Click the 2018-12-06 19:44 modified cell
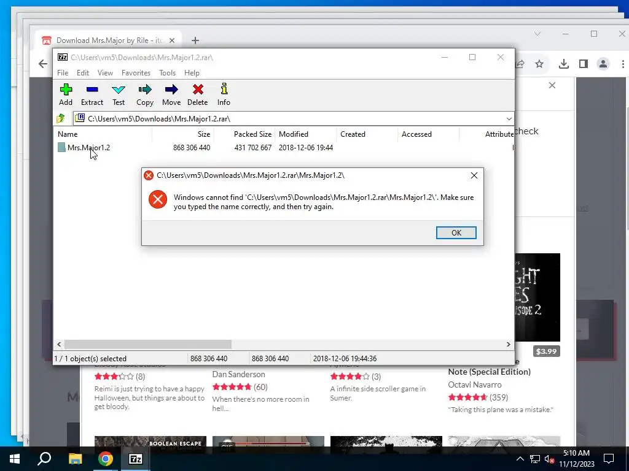 click(x=306, y=147)
